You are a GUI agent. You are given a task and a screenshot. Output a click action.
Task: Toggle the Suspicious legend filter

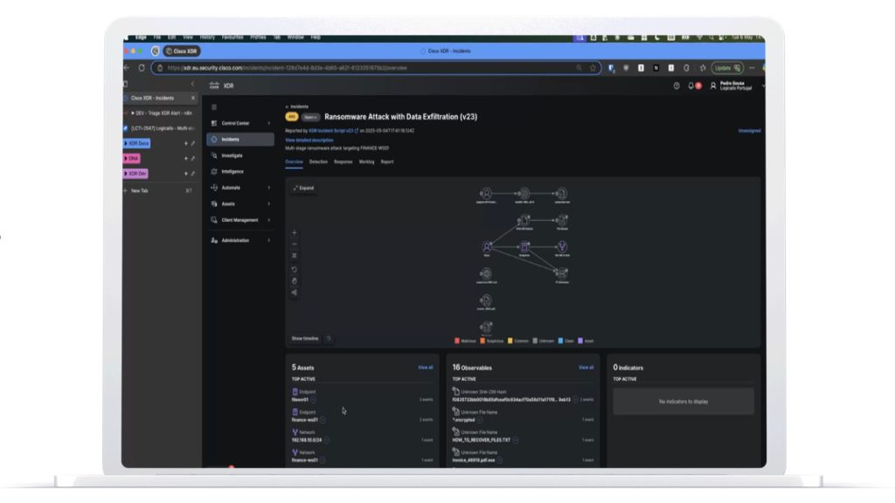[x=482, y=341]
